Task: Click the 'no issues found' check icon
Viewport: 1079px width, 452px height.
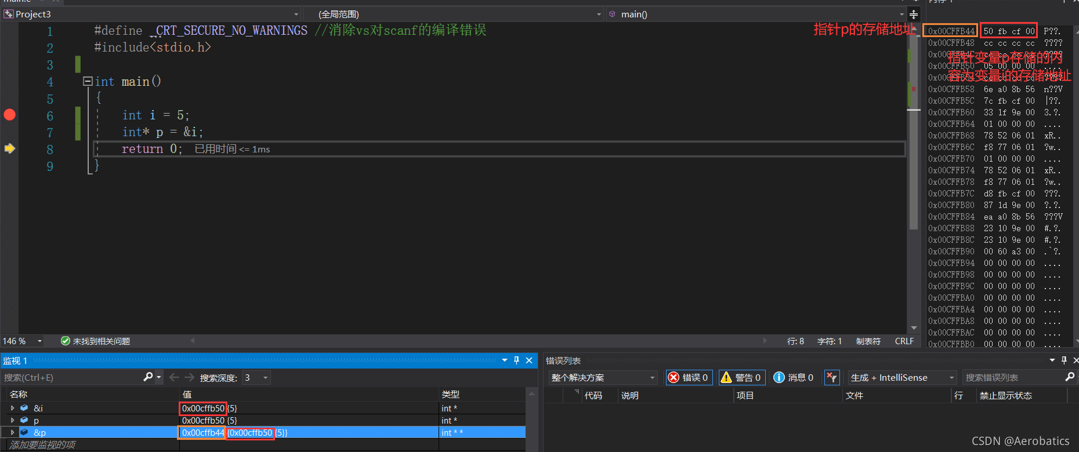Action: (66, 341)
